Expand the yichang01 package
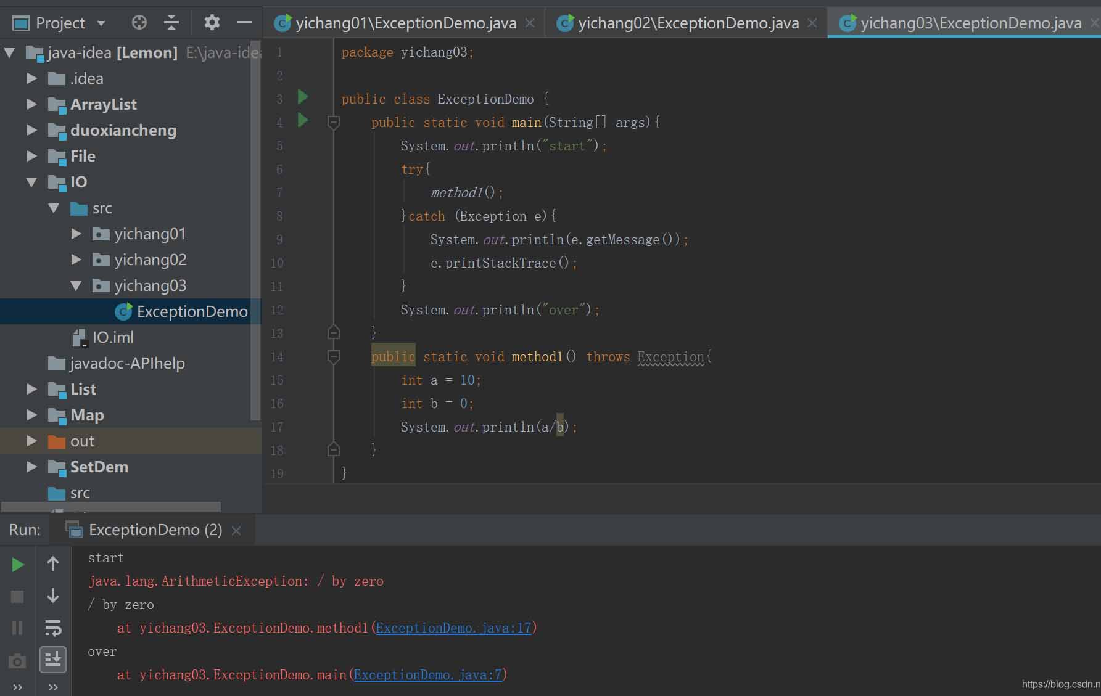Screen dimensions: 1101x696 [76, 234]
